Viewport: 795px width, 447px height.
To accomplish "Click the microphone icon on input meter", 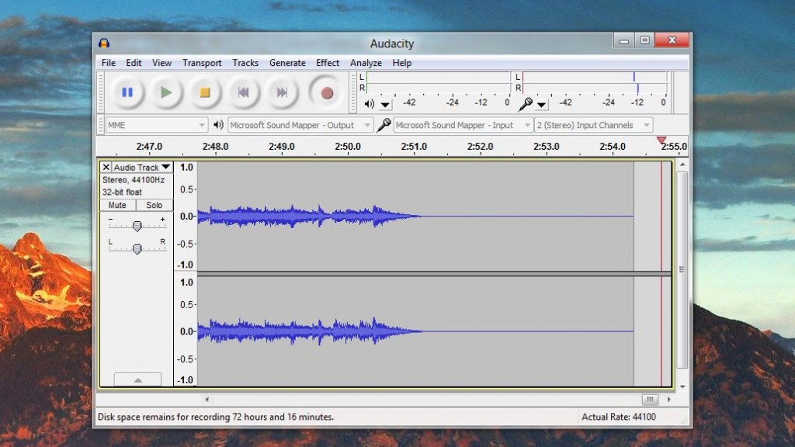I will (526, 104).
